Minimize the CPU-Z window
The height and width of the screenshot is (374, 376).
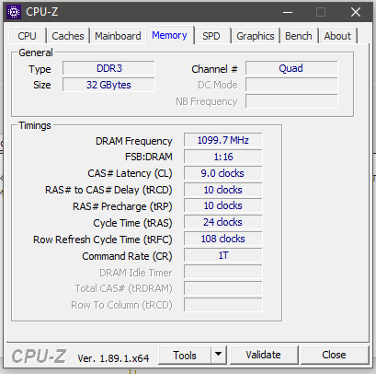[288, 12]
